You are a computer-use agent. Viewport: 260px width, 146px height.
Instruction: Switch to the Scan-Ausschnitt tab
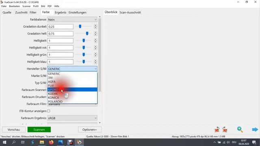pos(130,13)
